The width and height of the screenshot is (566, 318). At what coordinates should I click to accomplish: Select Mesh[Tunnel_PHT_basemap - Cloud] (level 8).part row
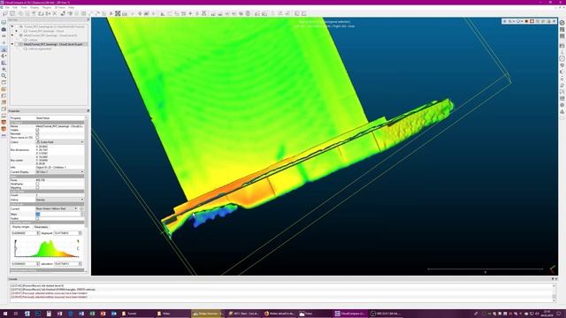(x=53, y=44)
